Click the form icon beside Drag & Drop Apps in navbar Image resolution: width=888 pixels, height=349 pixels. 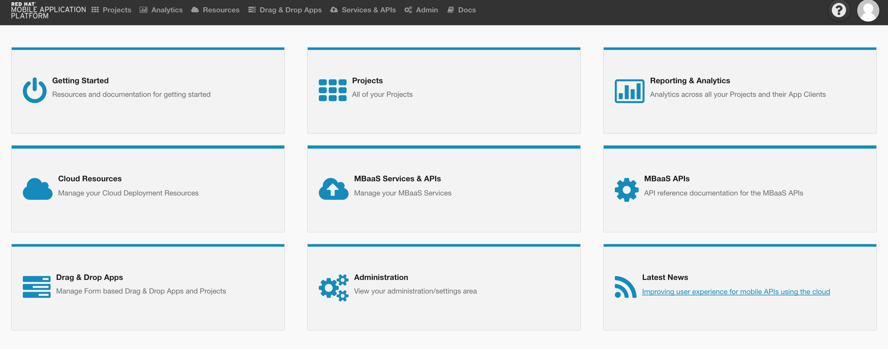(252, 10)
